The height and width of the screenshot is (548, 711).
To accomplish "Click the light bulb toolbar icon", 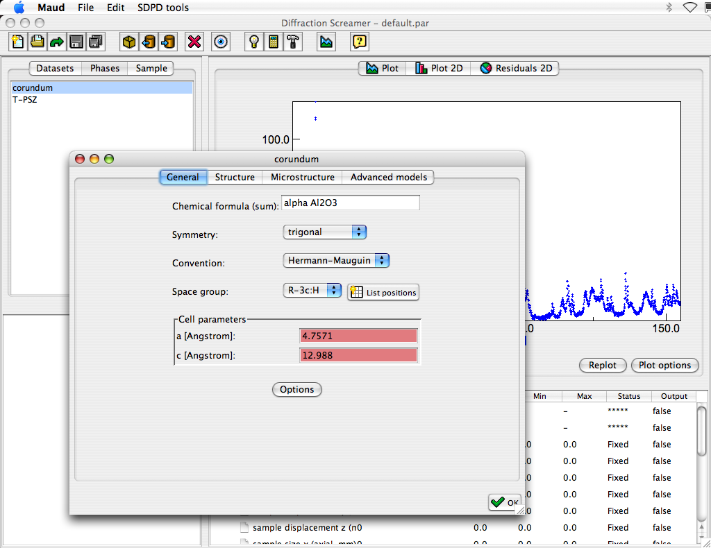I will point(254,42).
